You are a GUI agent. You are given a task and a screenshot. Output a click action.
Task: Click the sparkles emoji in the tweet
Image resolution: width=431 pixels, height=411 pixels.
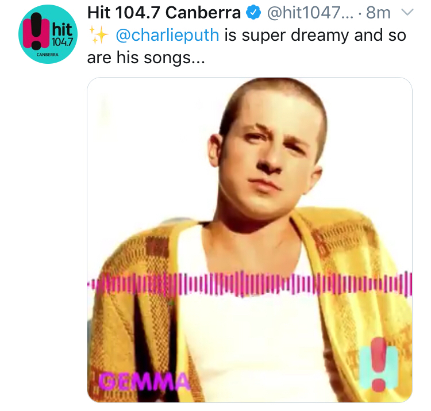click(x=99, y=35)
